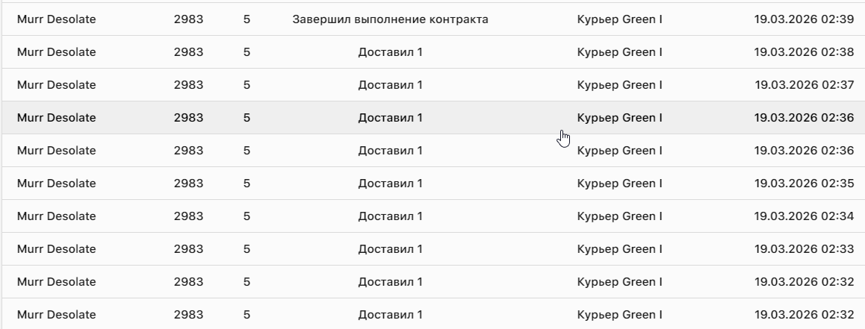
Task: Select the timestamp 19.03.2026 02:39
Action: [804, 19]
